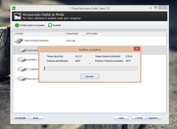Close the Análise completa dialog
Screen dimensions: 177x129
click(137, 49)
